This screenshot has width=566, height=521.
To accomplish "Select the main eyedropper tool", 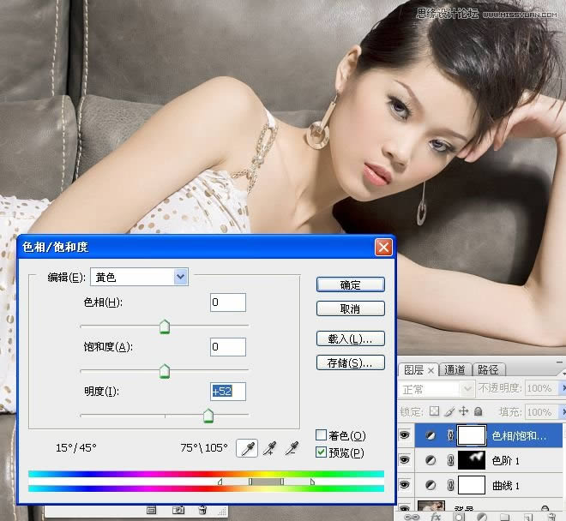I will coord(247,447).
